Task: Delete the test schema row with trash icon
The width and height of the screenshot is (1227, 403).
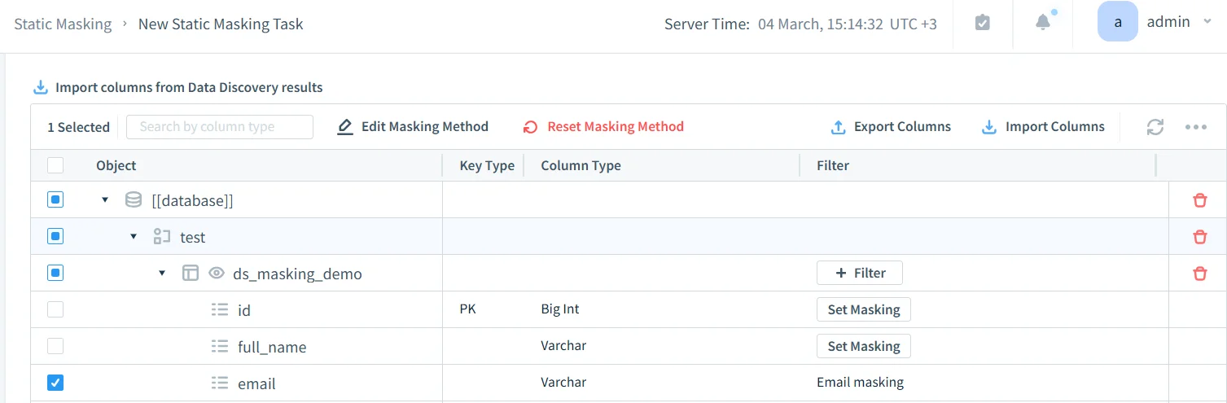Action: pos(1200,237)
